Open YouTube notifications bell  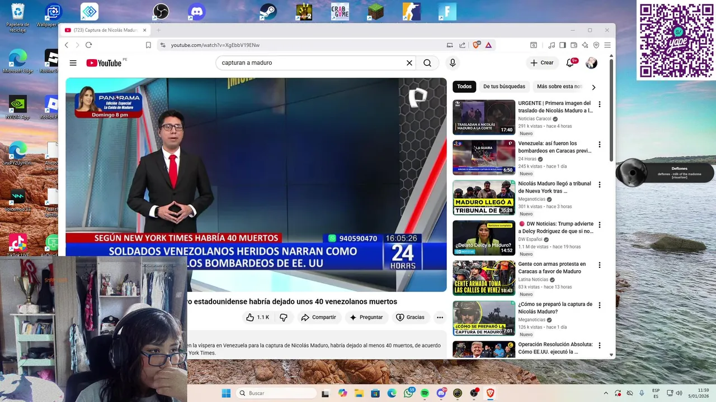[x=570, y=63]
